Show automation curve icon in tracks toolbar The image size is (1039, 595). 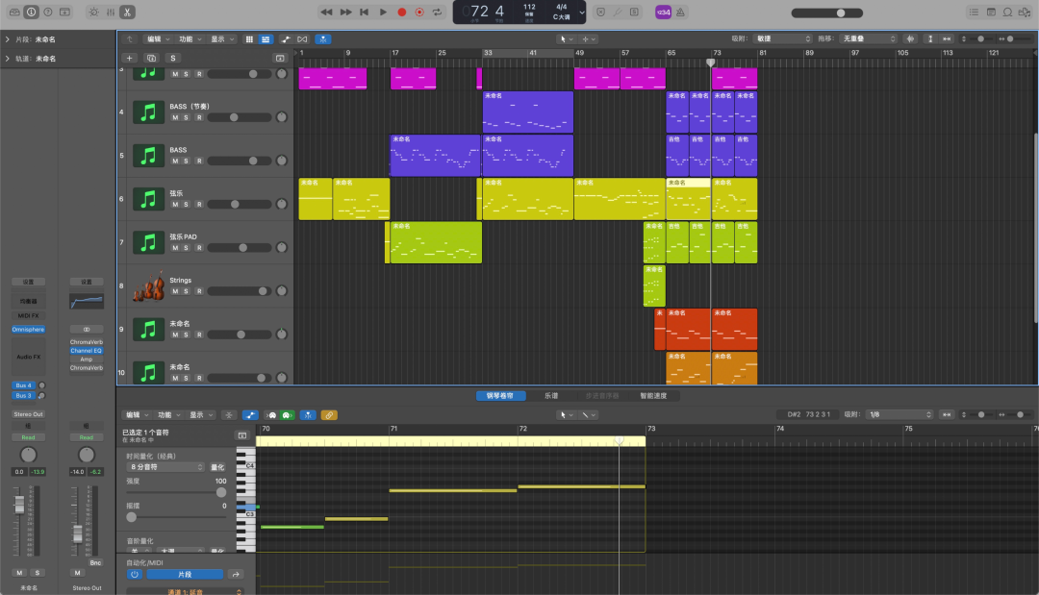point(286,39)
